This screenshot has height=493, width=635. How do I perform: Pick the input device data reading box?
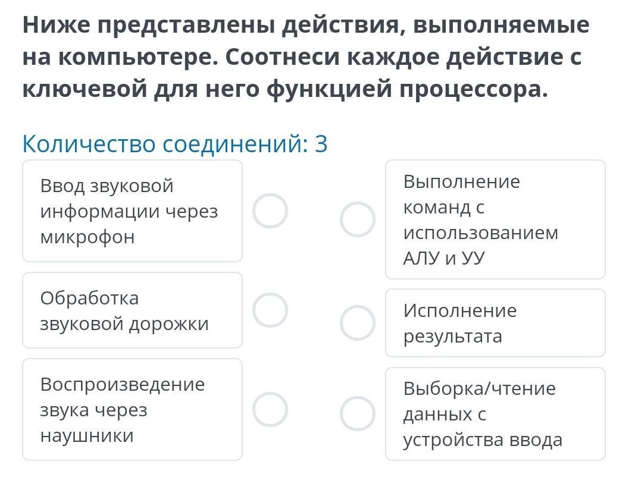[495, 414]
